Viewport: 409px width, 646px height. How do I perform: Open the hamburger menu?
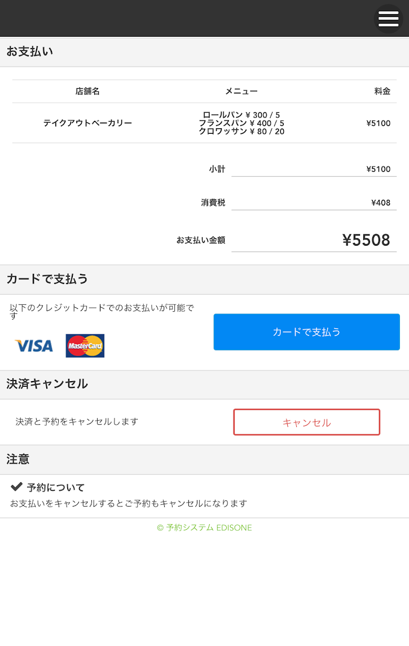click(x=388, y=19)
